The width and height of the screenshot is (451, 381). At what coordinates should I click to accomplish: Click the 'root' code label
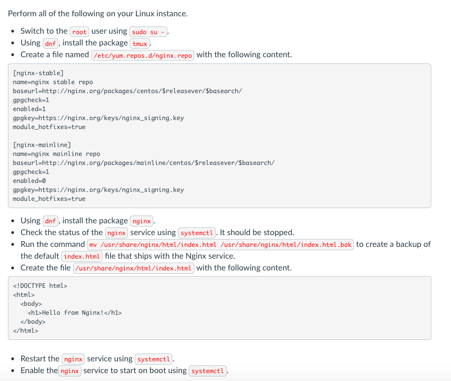[x=79, y=32]
